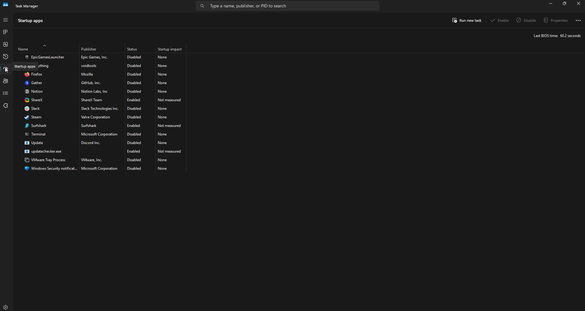Click Run new task button
The height and width of the screenshot is (311, 585).
click(467, 20)
